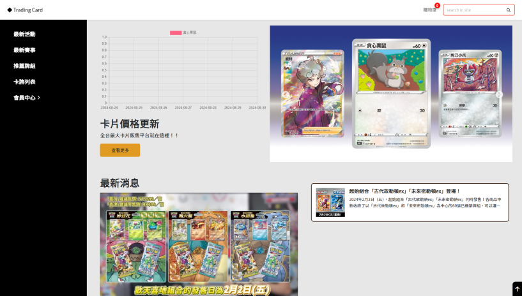Viewport: 522px width, 296px height.
Task: Open 最新賽事 in sidebar
Action: click(x=24, y=50)
